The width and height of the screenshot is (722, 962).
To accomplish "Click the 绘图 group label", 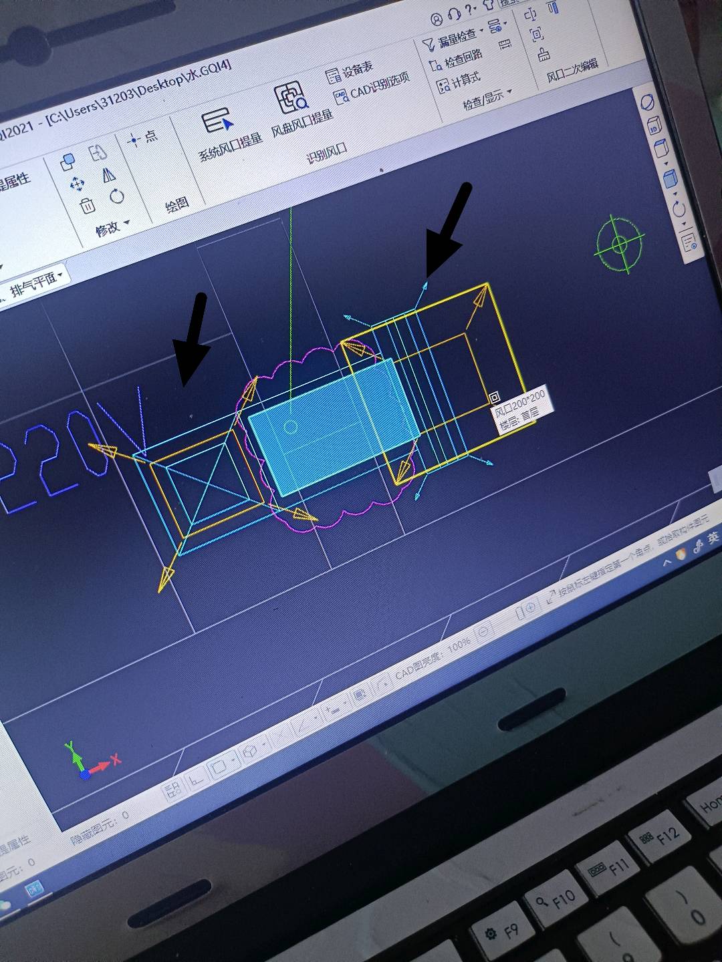I will pyautogui.click(x=176, y=204).
